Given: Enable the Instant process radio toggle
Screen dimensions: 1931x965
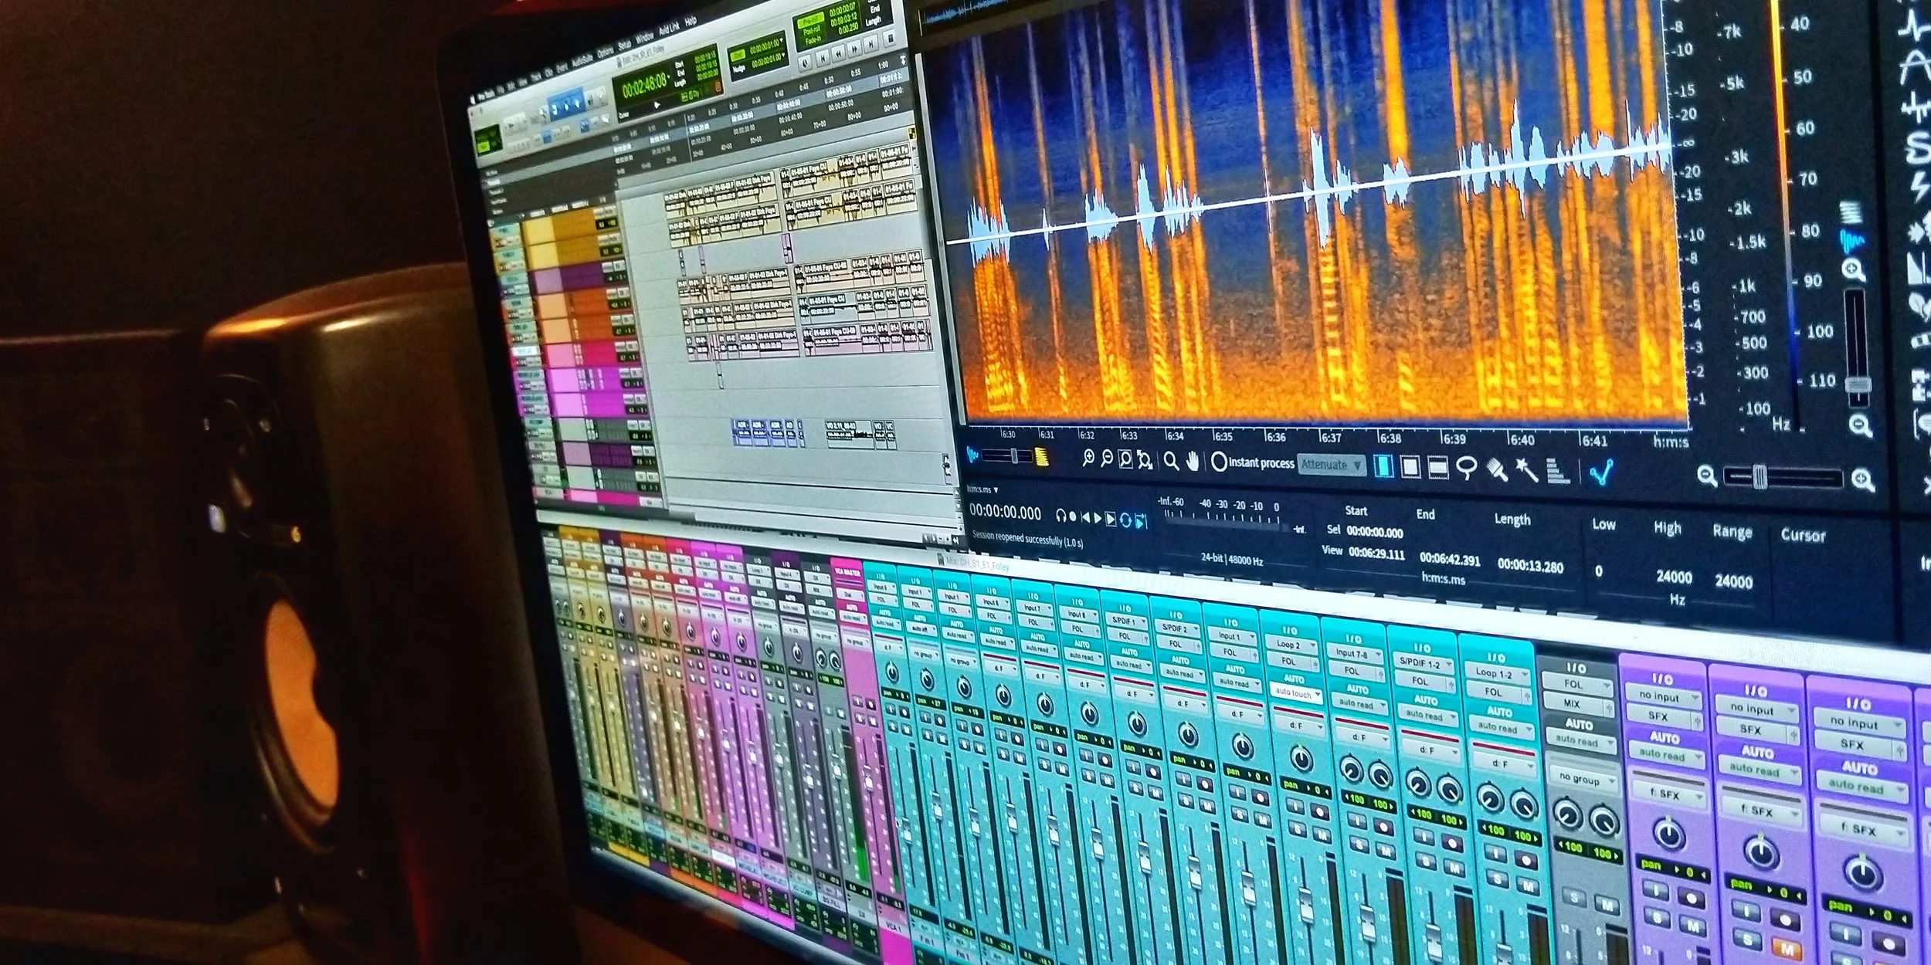Looking at the screenshot, I should pos(1219,462).
